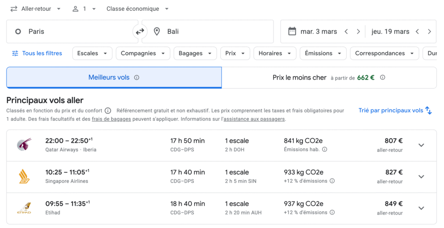The image size is (444, 228).
Task: Click the Qatar Airways logo
Action: point(24,145)
